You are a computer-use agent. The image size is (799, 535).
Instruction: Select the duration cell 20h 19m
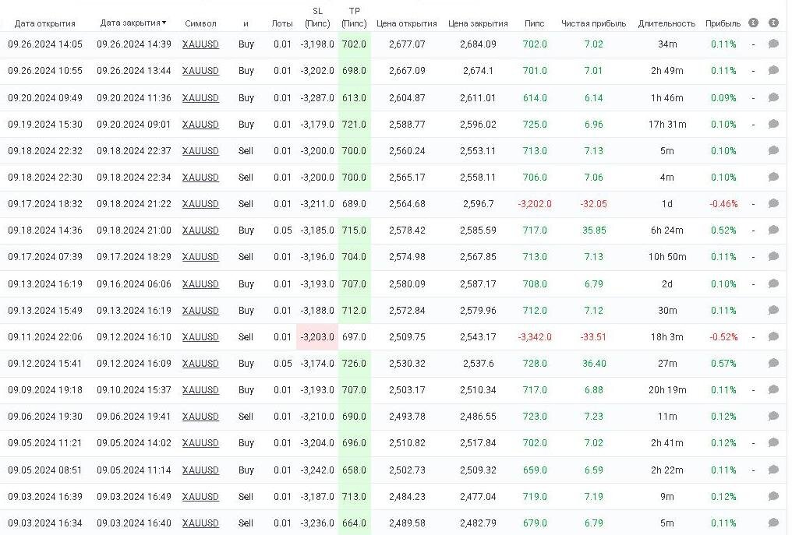click(x=667, y=390)
